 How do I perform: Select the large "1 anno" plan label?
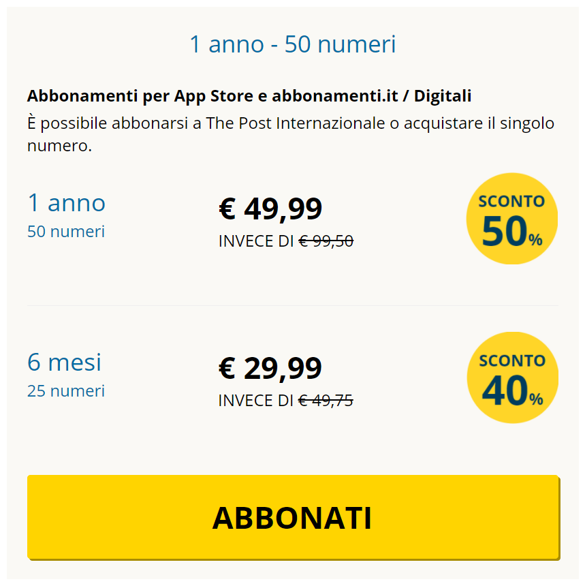(x=67, y=203)
